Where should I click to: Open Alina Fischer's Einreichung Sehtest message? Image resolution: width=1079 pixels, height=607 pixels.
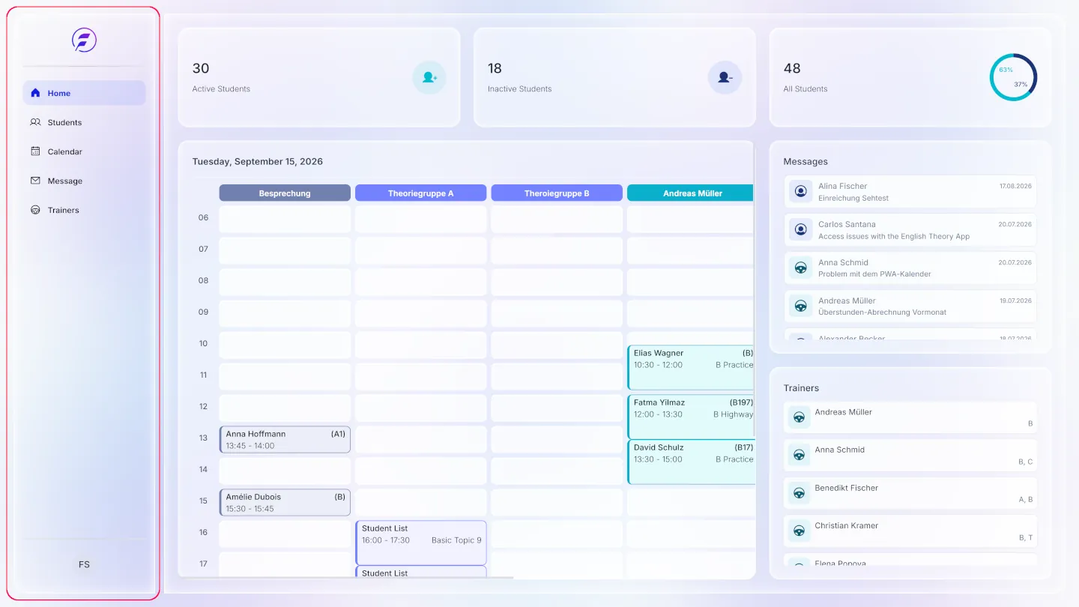pos(910,192)
